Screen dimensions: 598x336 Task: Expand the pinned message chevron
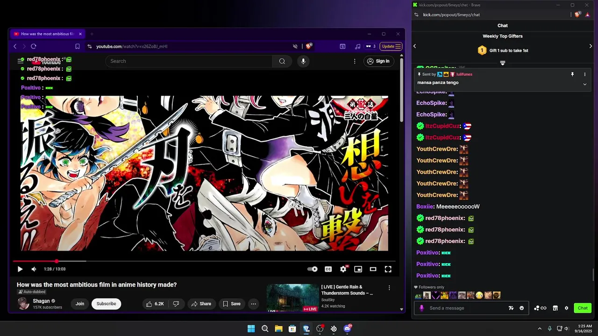584,84
